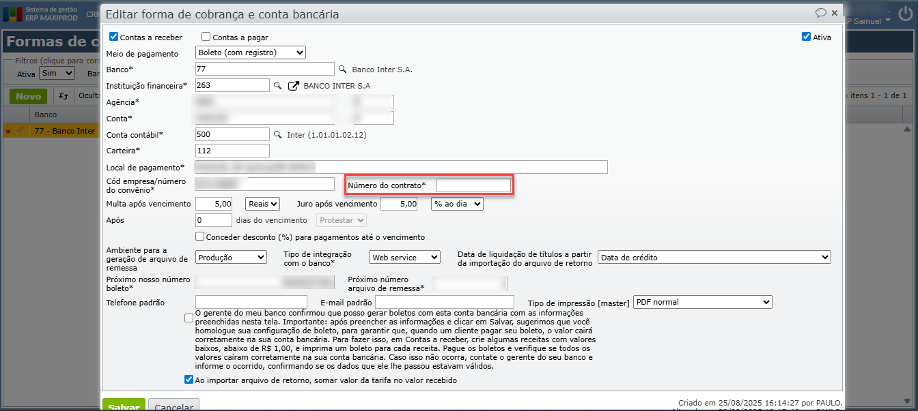Enable Contas a pagar checkbox
This screenshot has width=918, height=411.
pyautogui.click(x=206, y=37)
